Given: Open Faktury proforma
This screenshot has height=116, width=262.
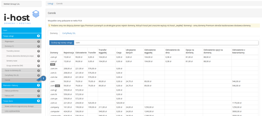Looking at the screenshot, I should click(x=21, y=91).
